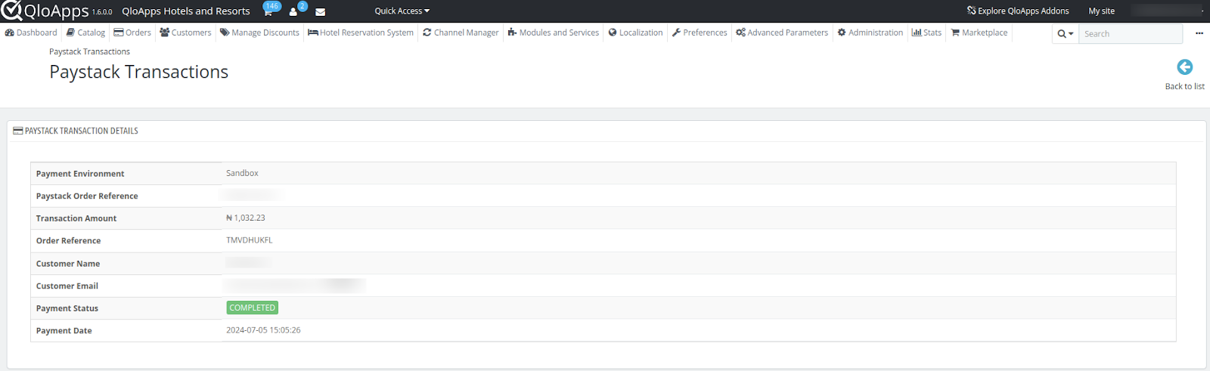
Task: Open the Marketplace menu
Action: coord(979,32)
